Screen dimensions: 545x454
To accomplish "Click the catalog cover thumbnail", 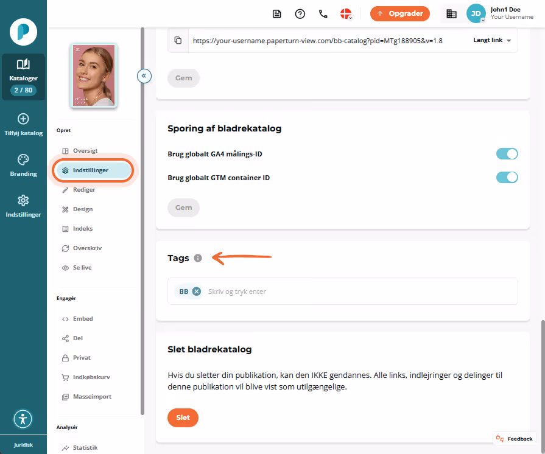I will coord(94,75).
